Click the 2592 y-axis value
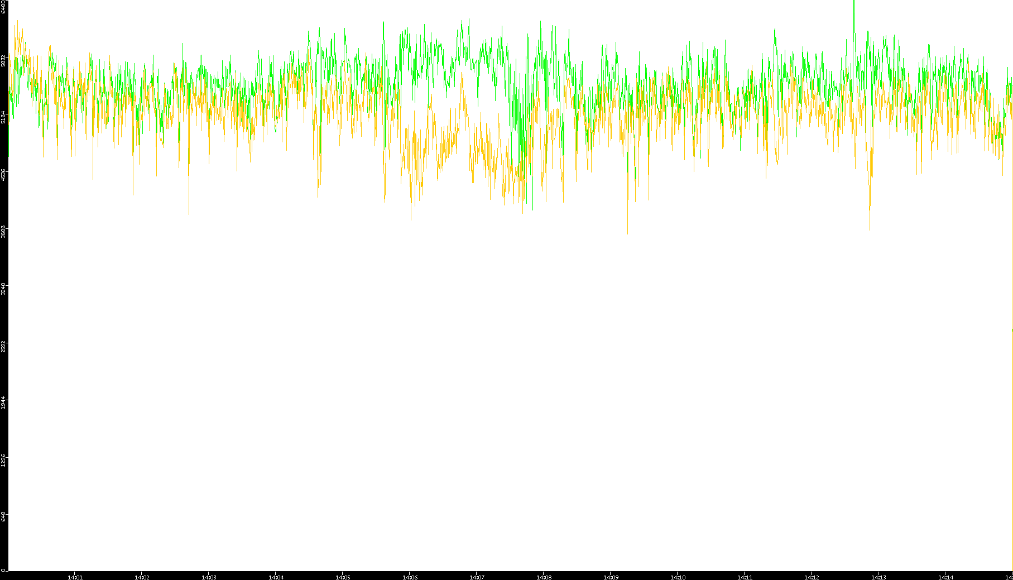Image resolution: width=1013 pixels, height=580 pixels. [x=3, y=346]
